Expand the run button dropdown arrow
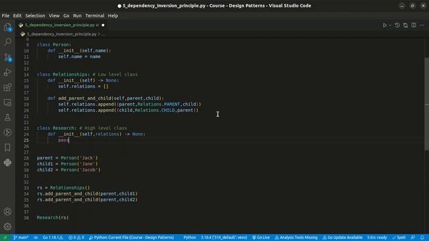Viewport: 429px width, 241px height. [390, 25]
